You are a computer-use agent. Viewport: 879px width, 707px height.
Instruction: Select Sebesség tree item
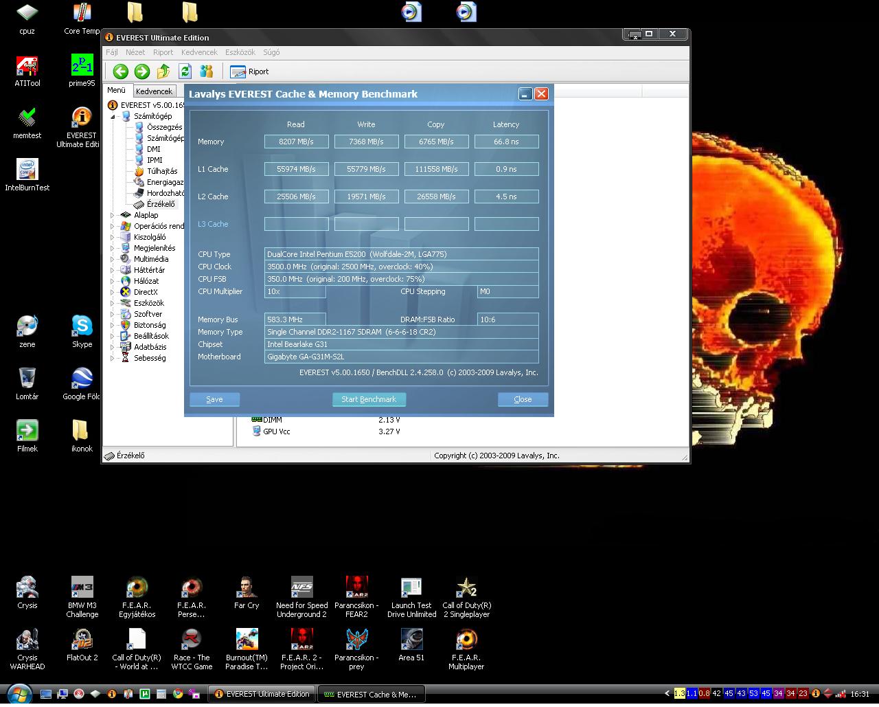click(150, 358)
